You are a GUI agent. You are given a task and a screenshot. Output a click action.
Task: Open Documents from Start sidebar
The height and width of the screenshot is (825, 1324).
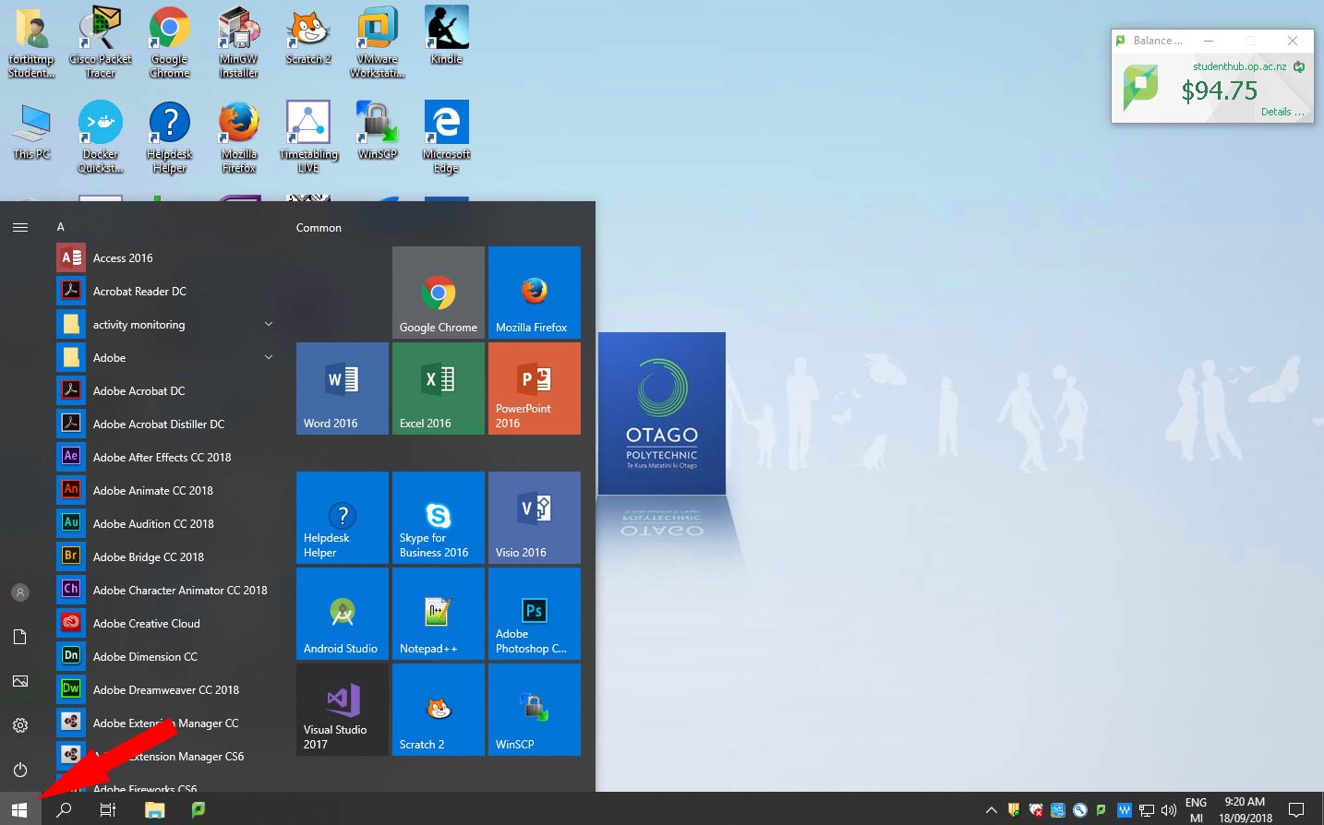coord(20,637)
